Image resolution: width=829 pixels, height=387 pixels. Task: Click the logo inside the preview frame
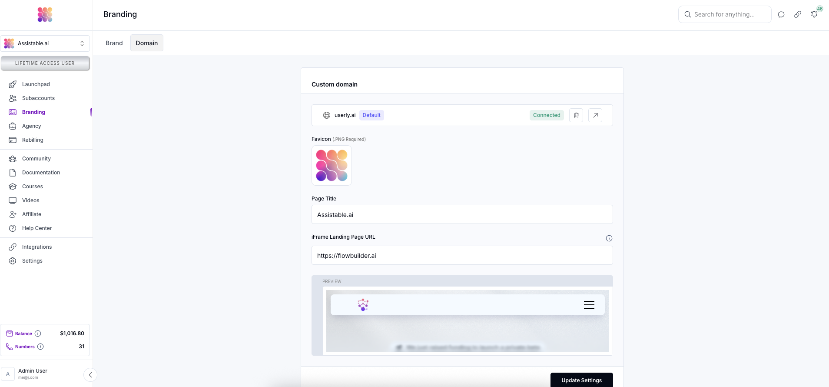point(363,305)
